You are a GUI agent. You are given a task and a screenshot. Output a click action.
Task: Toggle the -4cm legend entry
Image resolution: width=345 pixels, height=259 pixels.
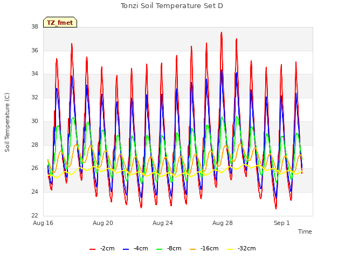click(135, 249)
